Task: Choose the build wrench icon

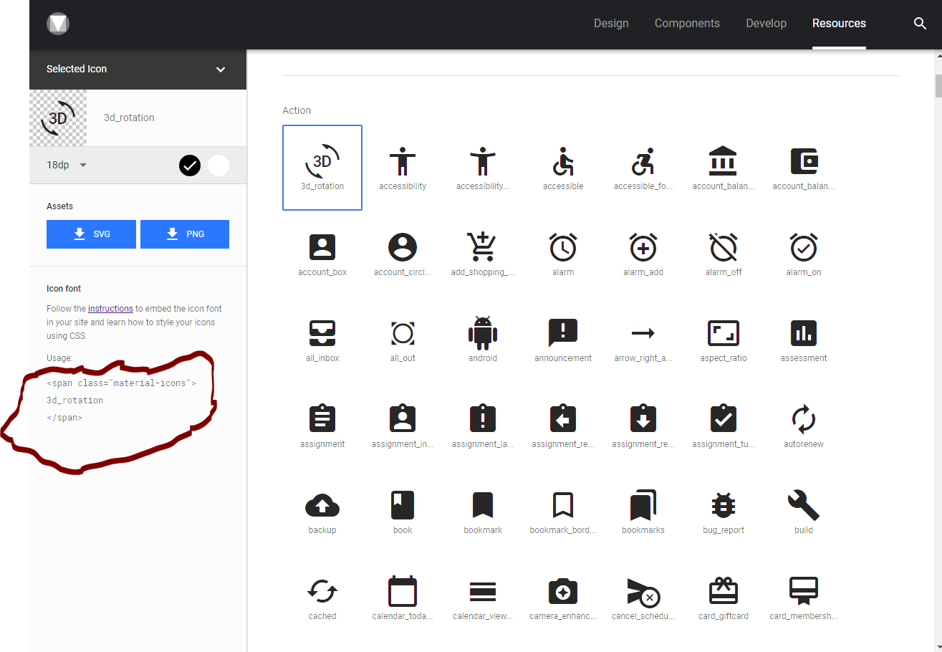Action: point(803,505)
